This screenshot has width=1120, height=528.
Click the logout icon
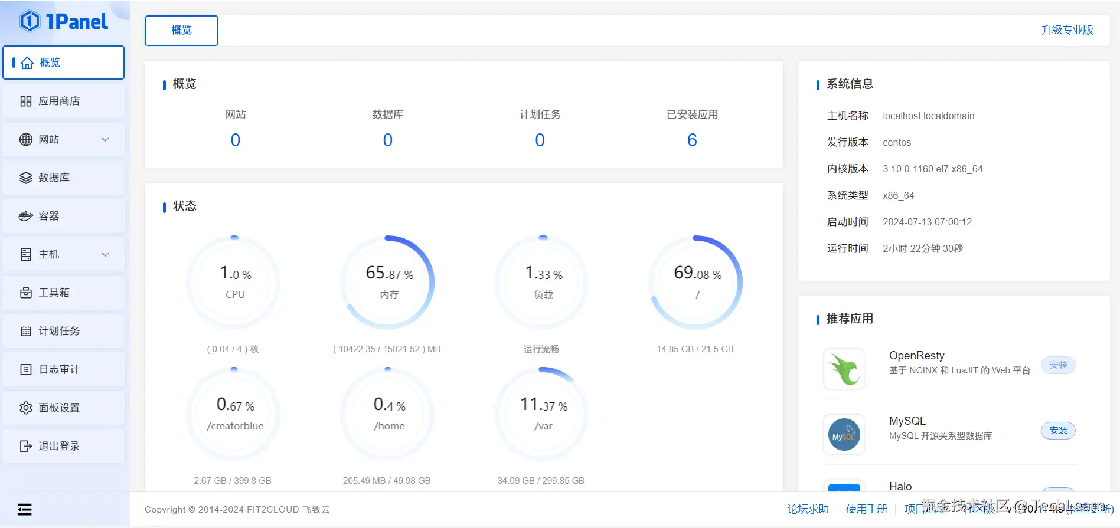click(26, 446)
